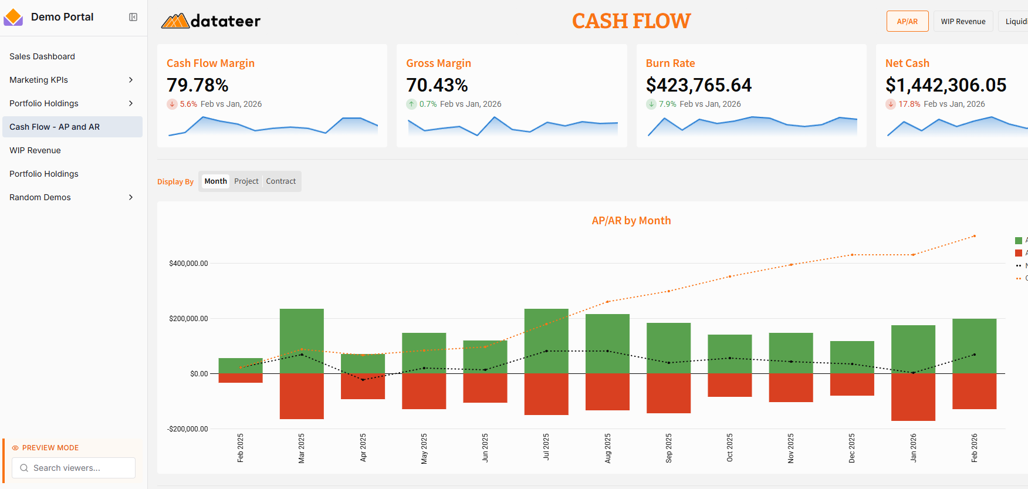
Task: Click the Demo Portal logo icon
Action: tap(13, 17)
